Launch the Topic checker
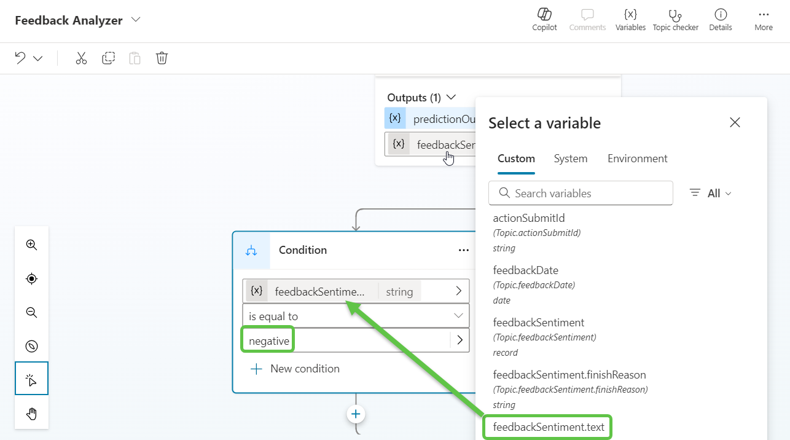 (x=675, y=20)
